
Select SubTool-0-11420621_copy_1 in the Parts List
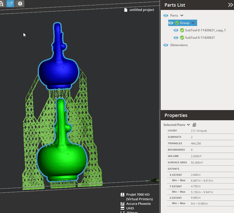pos(205,30)
